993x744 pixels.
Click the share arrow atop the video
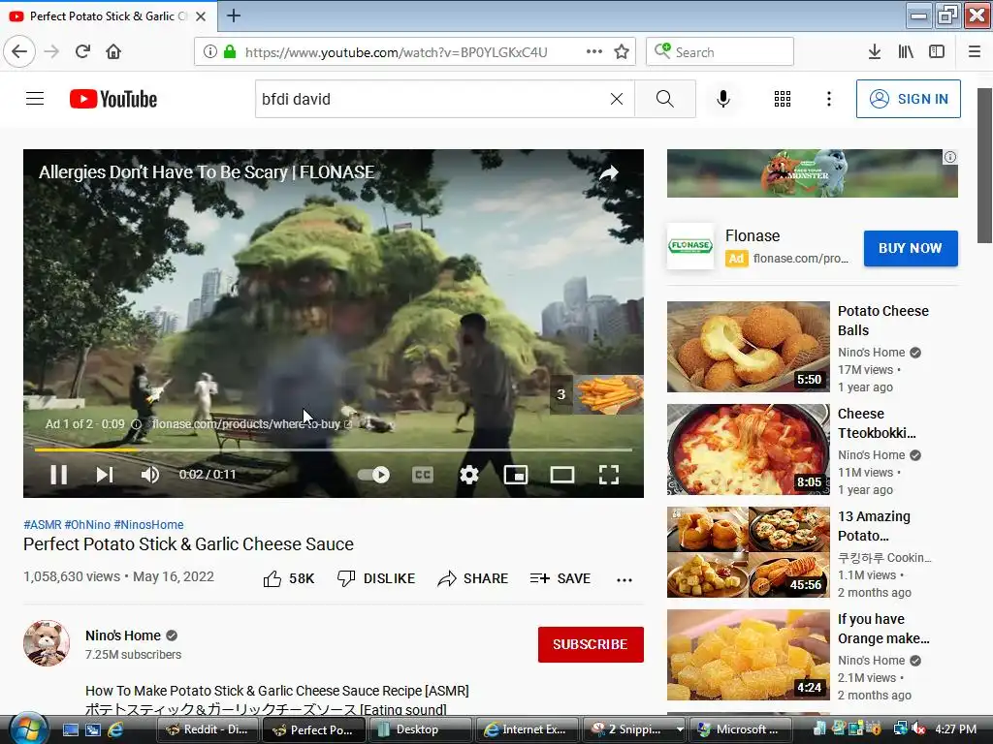click(x=609, y=172)
